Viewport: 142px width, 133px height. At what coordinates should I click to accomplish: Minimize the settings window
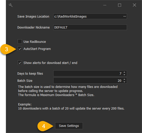pos(105,5)
